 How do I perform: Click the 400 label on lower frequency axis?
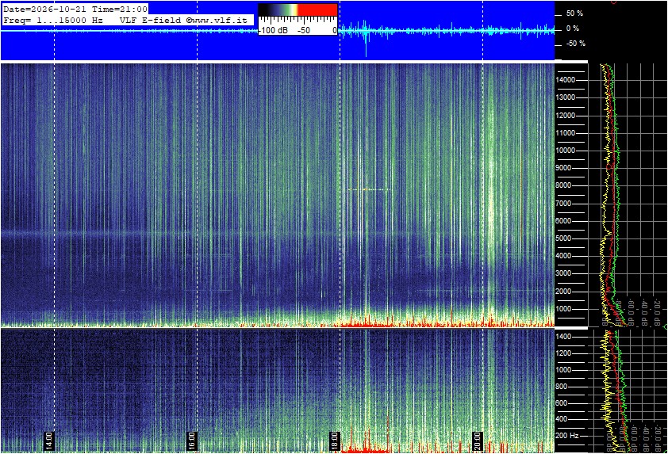(x=562, y=419)
